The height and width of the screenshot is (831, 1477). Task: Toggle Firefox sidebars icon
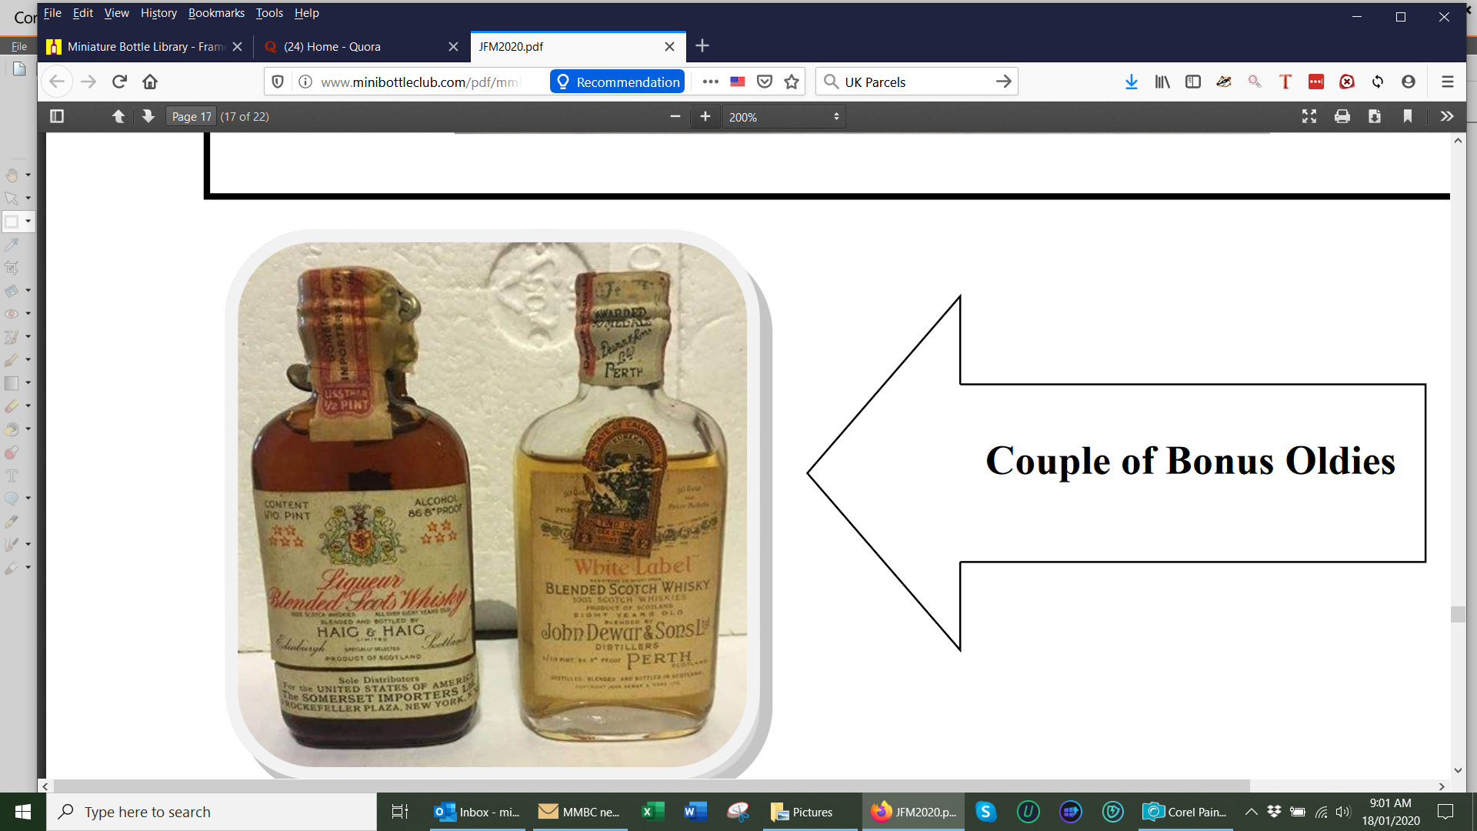click(x=1193, y=82)
